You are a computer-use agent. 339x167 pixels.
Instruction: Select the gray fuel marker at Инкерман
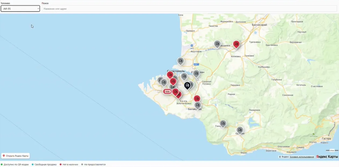click(x=196, y=73)
